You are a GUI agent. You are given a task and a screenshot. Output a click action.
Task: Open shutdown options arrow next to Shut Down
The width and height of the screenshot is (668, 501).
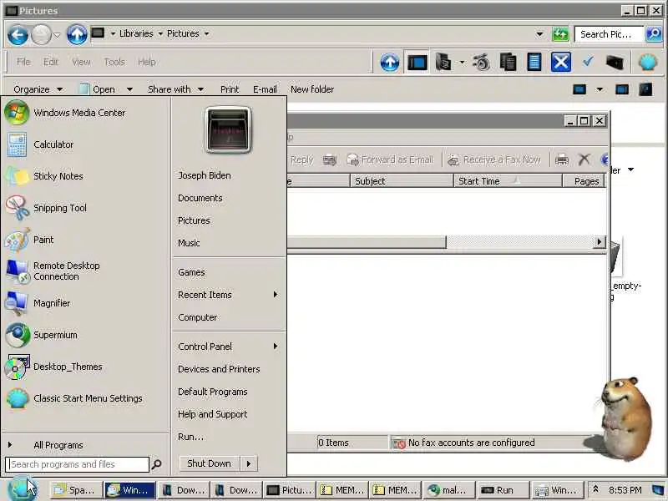(x=249, y=463)
